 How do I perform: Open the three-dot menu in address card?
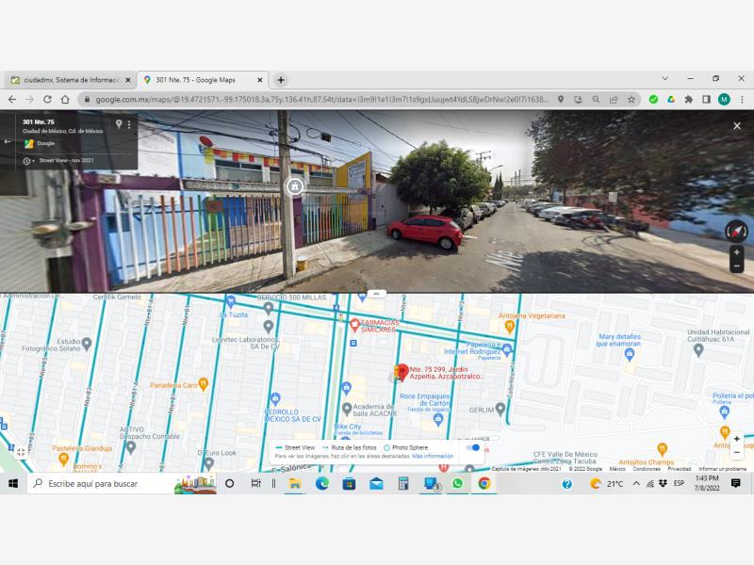(x=129, y=124)
